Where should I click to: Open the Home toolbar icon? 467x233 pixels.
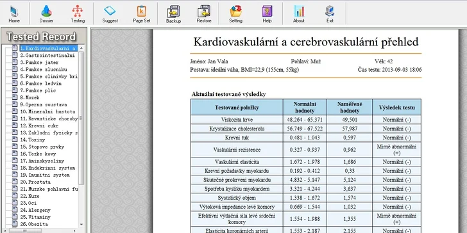(x=14, y=14)
